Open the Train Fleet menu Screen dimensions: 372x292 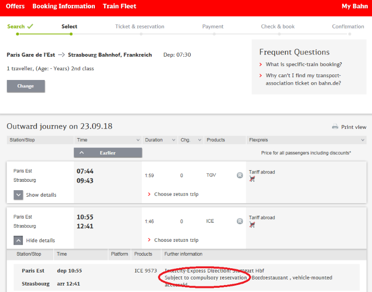pos(120,6)
